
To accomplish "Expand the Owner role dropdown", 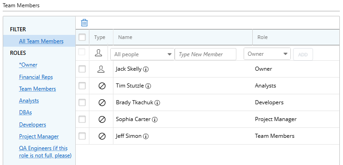I will pyautogui.click(x=267, y=54).
